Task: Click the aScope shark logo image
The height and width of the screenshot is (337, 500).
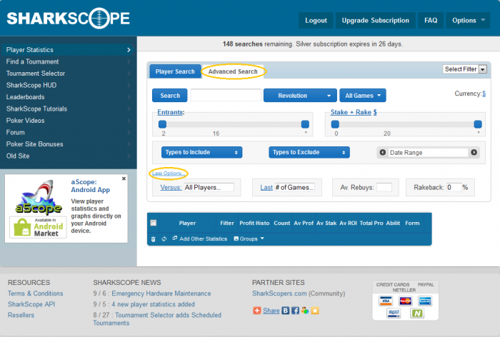Action: pos(39,197)
